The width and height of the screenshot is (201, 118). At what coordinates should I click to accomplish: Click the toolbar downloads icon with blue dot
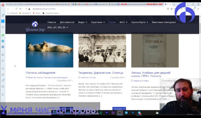(x=194, y=9)
